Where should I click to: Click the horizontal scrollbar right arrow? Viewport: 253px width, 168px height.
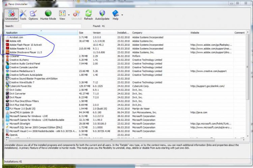(244, 140)
